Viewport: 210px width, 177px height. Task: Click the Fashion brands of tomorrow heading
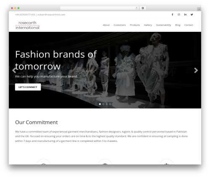56,60
